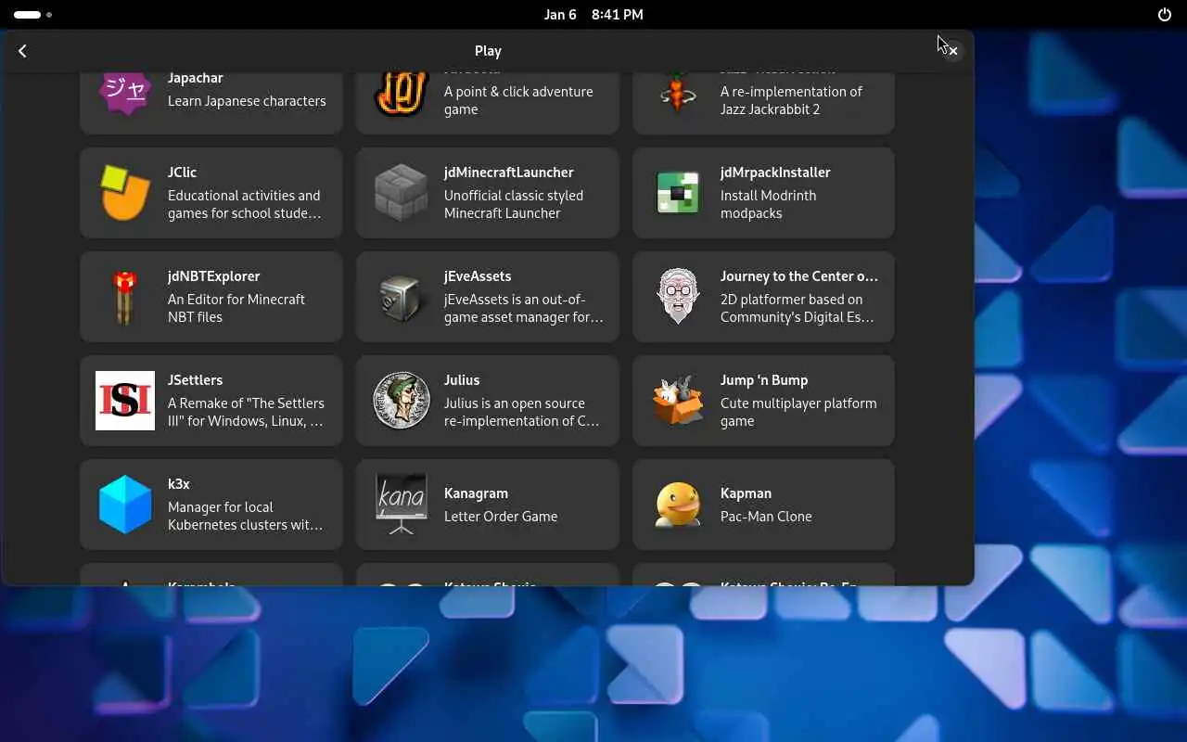
Task: Click the JClic app title
Action: [182, 173]
